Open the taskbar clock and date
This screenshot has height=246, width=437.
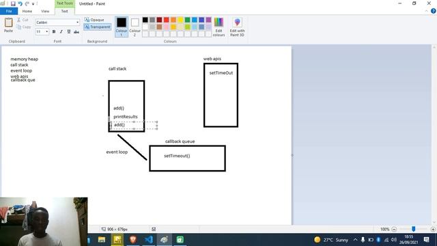(x=408, y=240)
